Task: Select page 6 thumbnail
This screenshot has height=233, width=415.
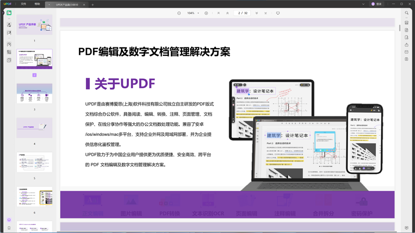Action: (x=34, y=197)
